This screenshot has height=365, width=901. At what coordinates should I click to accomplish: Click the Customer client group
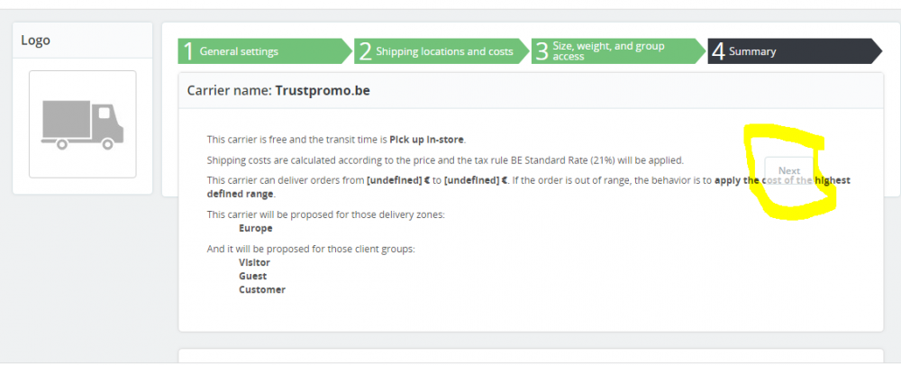pyautogui.click(x=261, y=289)
